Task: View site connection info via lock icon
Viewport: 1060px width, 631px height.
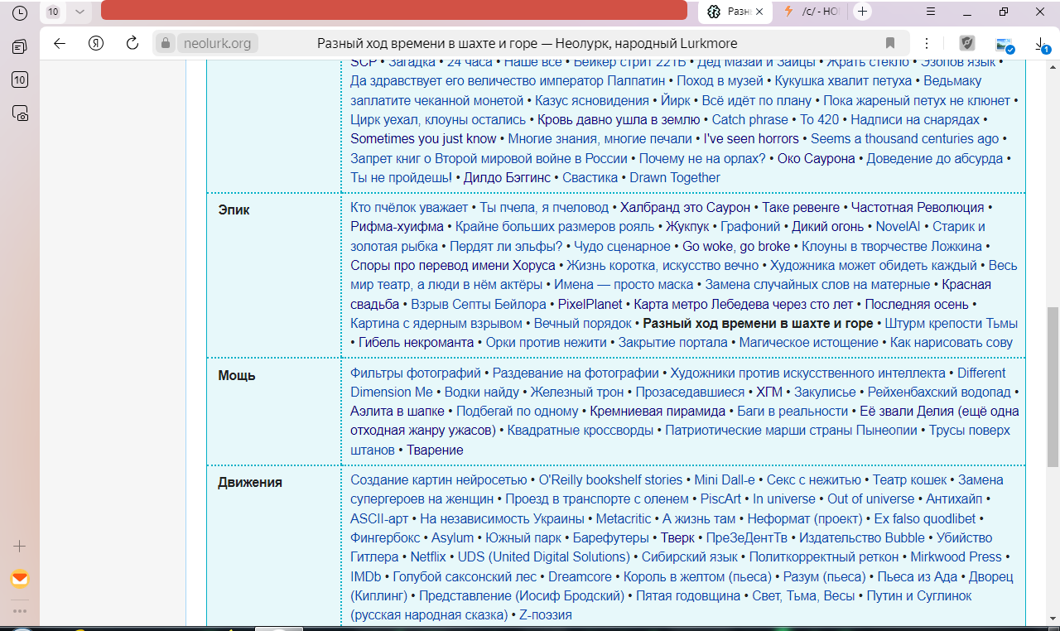Action: click(166, 43)
